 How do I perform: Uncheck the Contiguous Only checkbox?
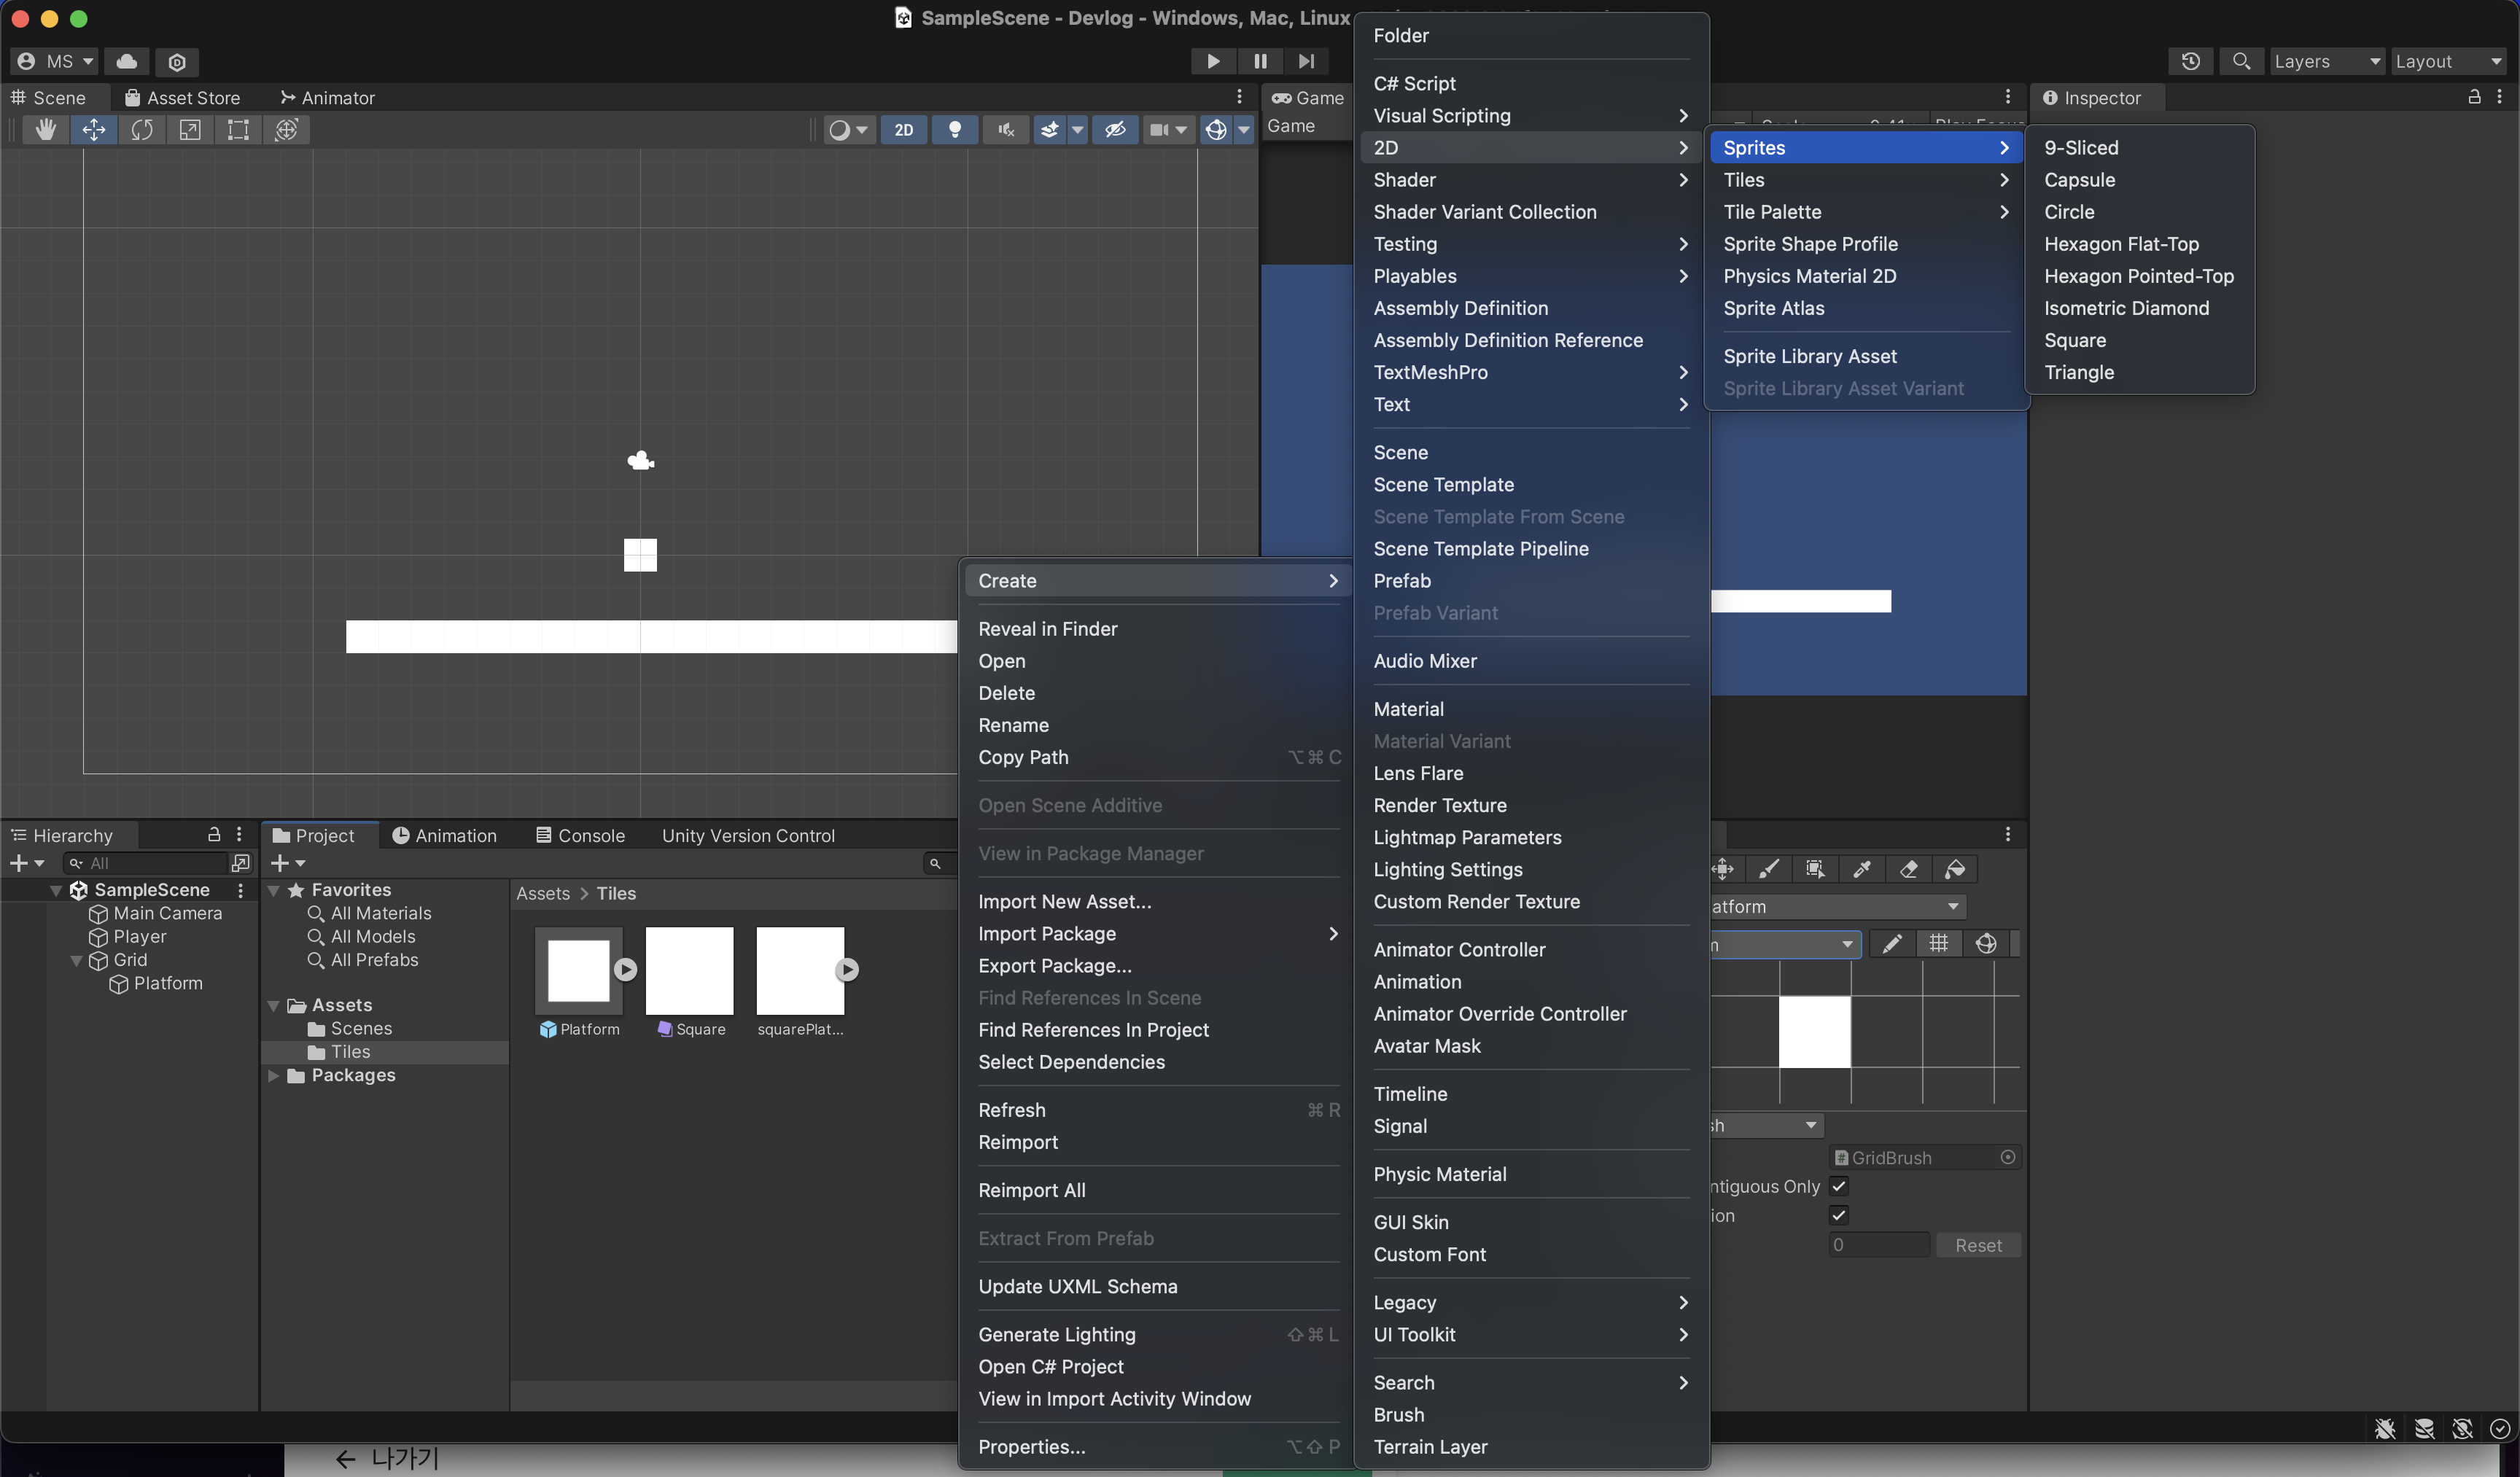[x=1838, y=1186]
